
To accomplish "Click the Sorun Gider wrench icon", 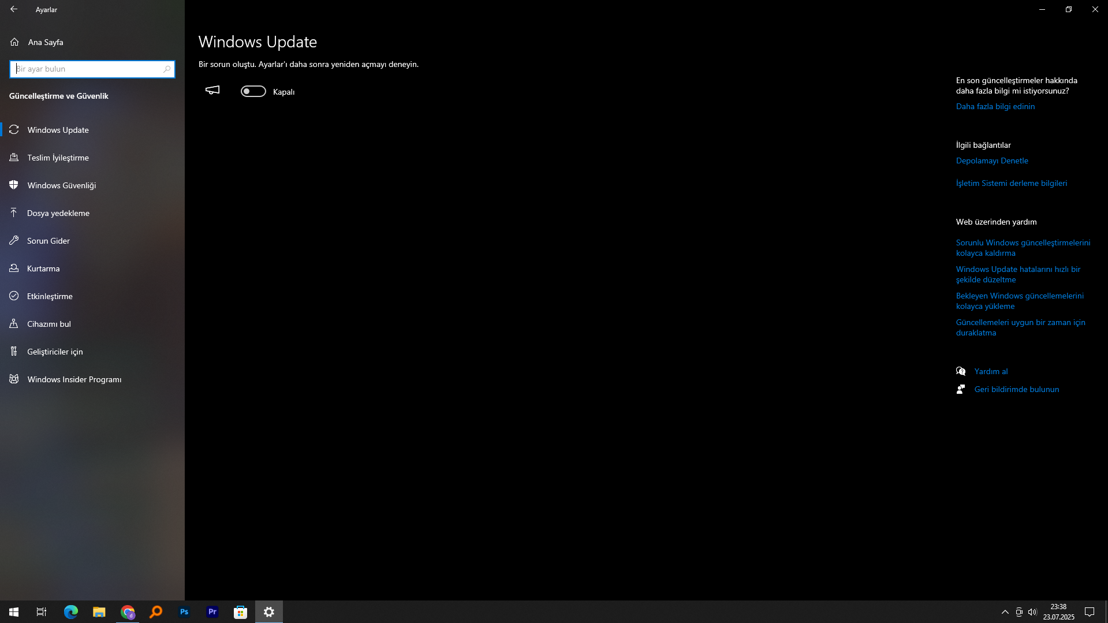I will (14, 241).
